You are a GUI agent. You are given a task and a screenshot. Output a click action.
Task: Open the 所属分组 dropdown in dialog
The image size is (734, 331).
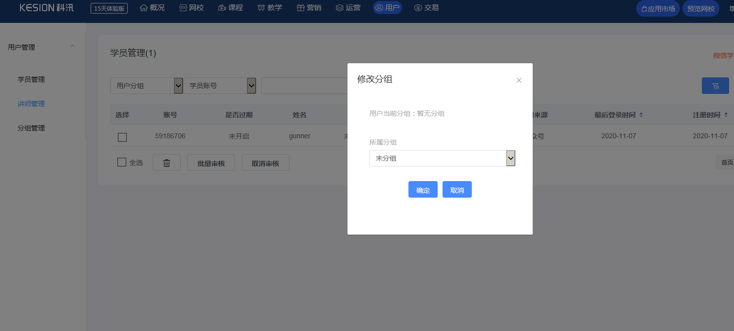[x=442, y=158]
